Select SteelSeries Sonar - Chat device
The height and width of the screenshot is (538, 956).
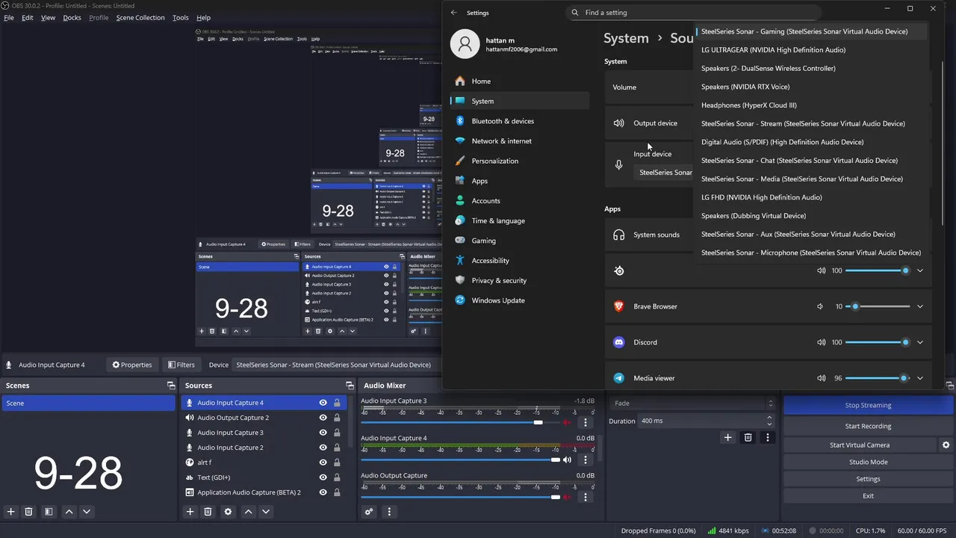[800, 161]
